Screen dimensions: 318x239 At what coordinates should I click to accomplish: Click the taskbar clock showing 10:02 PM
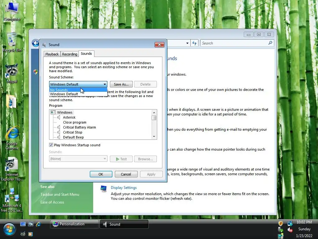pyautogui.click(x=304, y=222)
